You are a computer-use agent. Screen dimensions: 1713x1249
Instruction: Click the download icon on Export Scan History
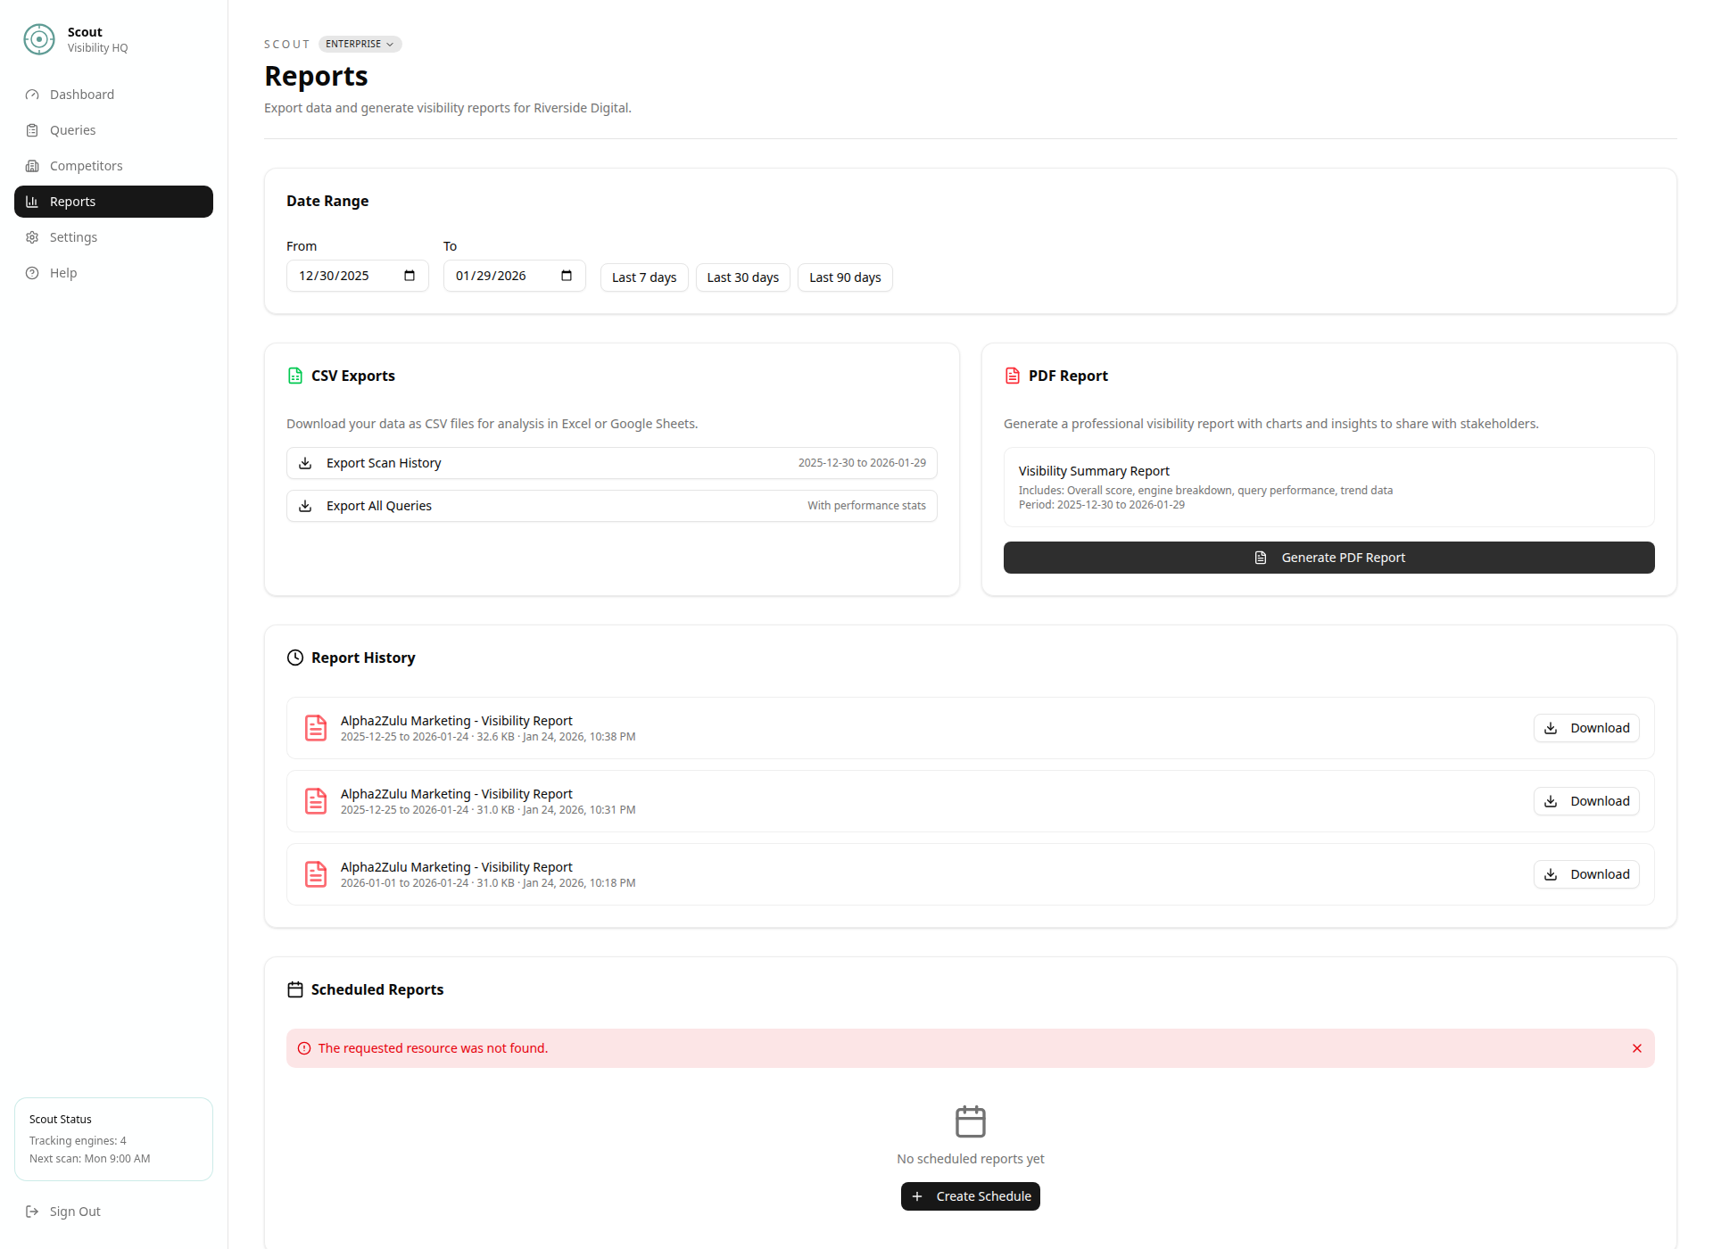[x=307, y=462]
